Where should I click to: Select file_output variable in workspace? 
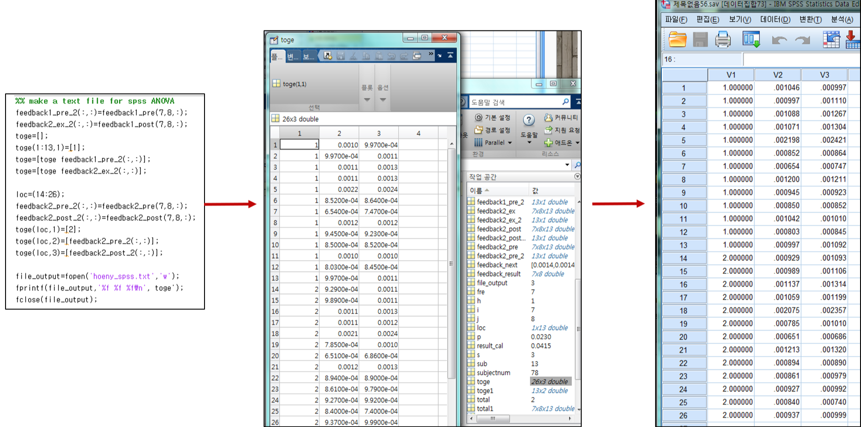521,283
